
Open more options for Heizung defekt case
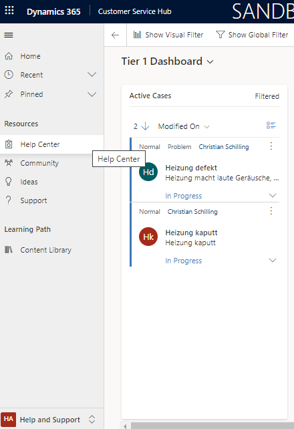(271, 146)
